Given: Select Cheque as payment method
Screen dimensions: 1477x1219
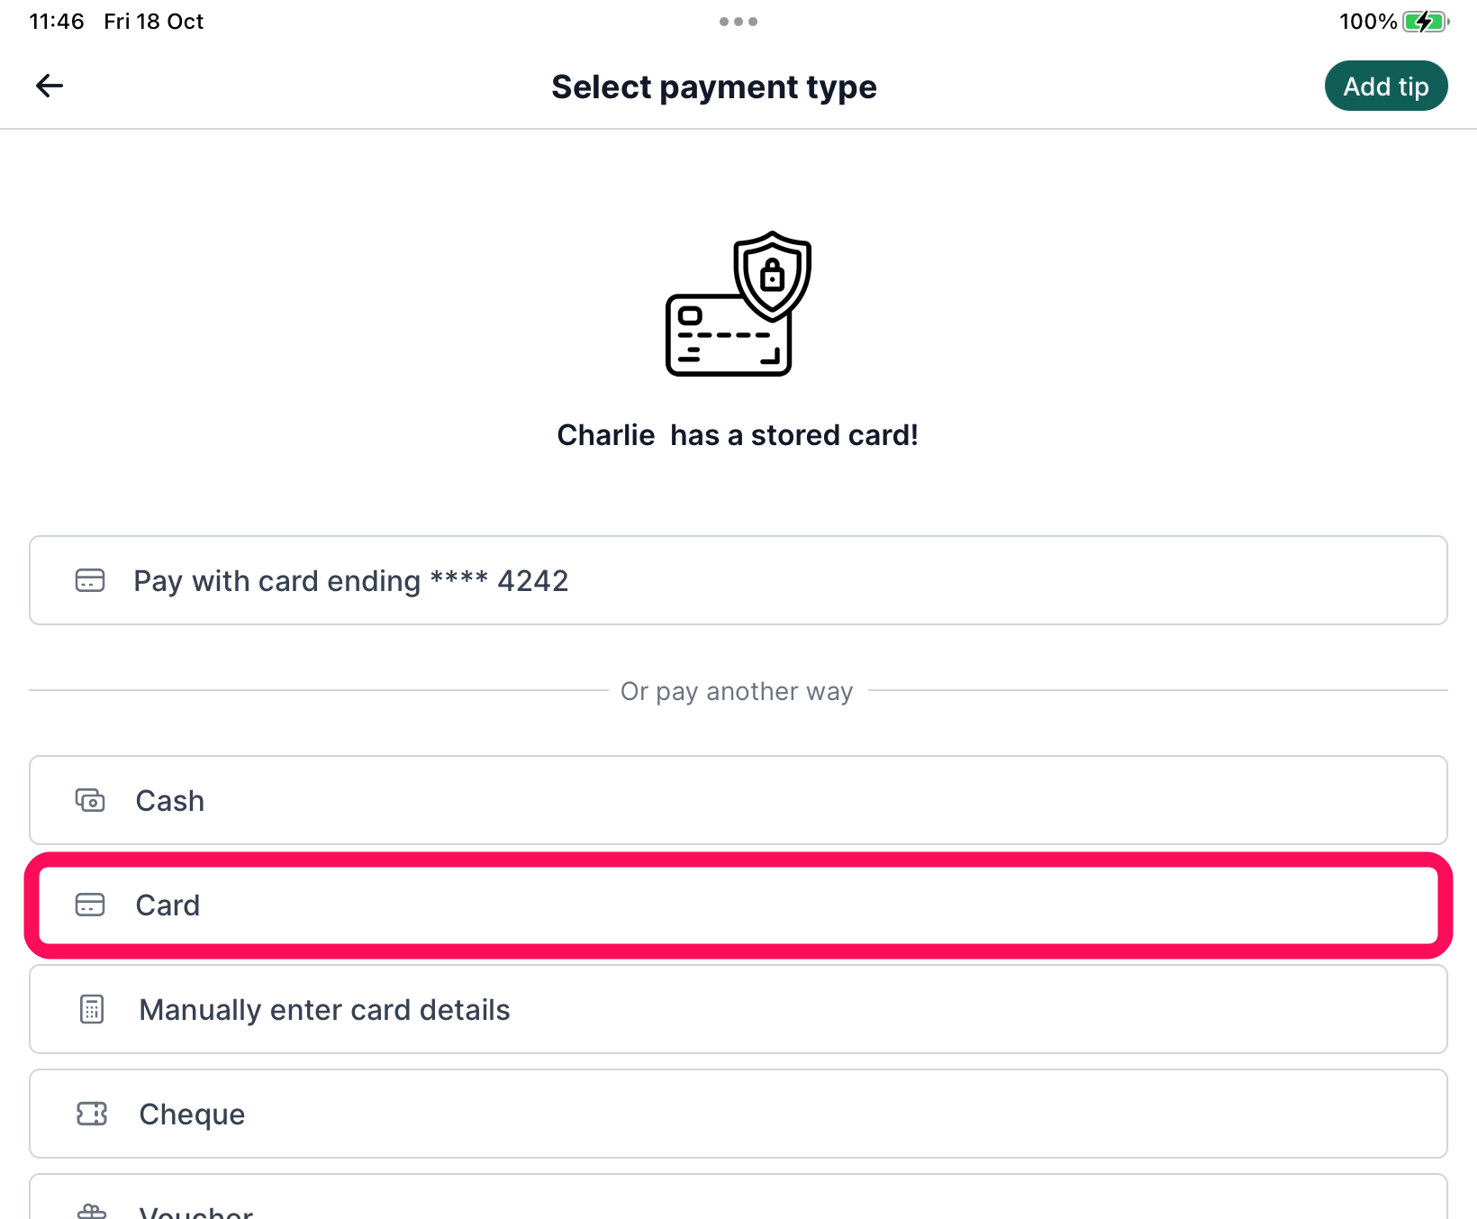Looking at the screenshot, I should tap(738, 1114).
